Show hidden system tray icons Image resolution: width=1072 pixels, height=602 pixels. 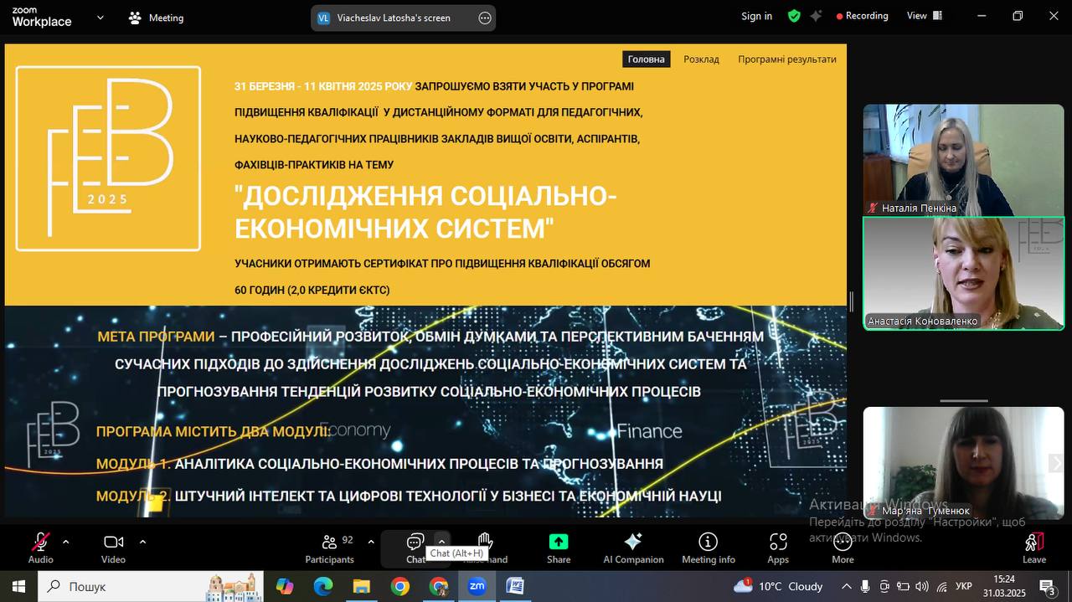(x=846, y=586)
